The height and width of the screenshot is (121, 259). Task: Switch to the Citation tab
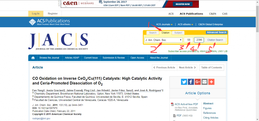165,33
